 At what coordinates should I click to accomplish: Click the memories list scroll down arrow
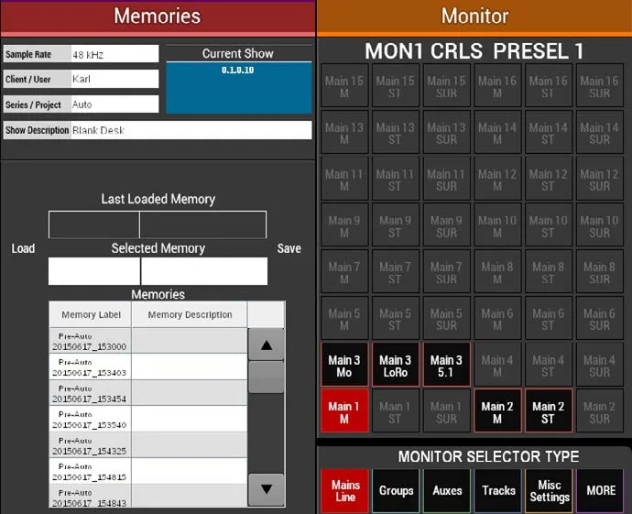(x=266, y=489)
